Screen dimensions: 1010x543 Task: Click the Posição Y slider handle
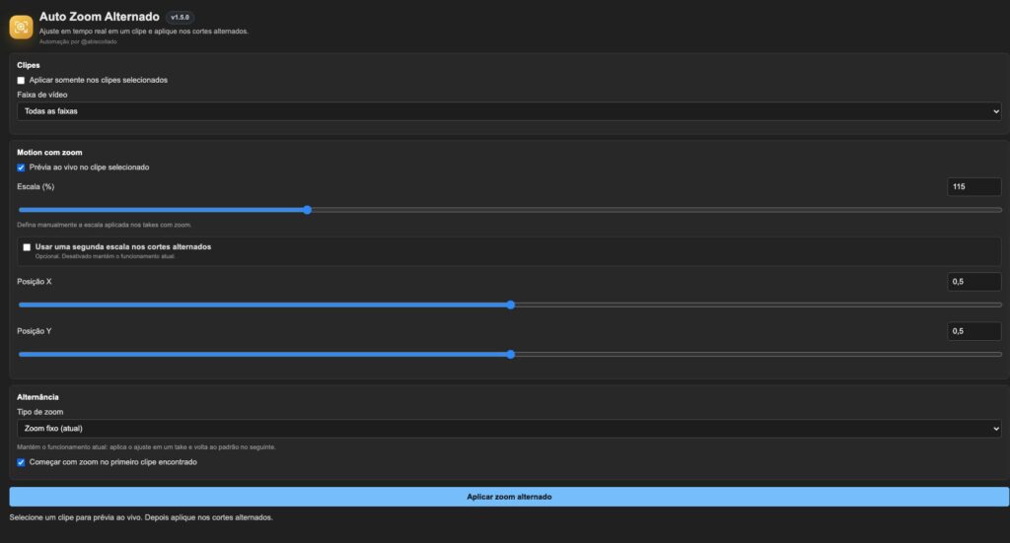[x=511, y=355]
